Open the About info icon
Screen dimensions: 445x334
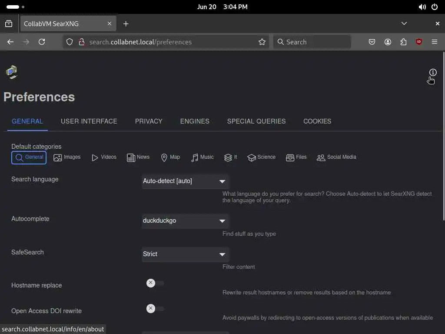[432, 73]
